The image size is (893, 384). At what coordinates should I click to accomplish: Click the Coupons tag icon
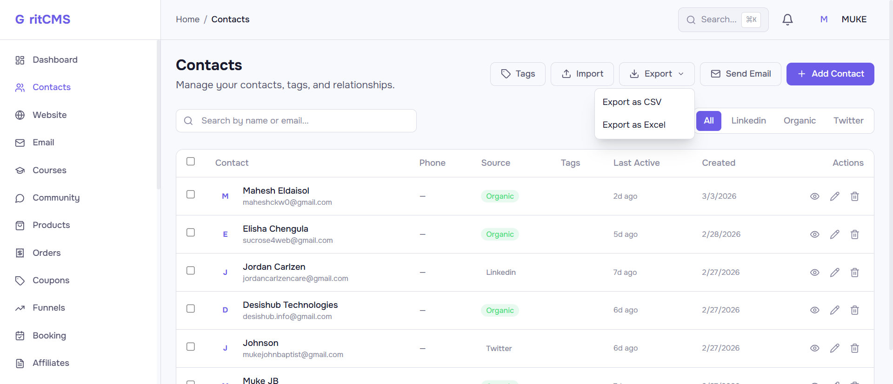click(x=20, y=281)
